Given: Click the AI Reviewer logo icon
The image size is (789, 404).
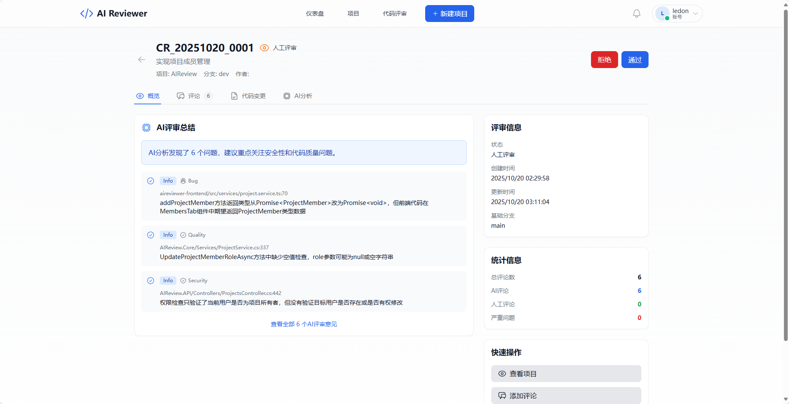Looking at the screenshot, I should (x=86, y=13).
